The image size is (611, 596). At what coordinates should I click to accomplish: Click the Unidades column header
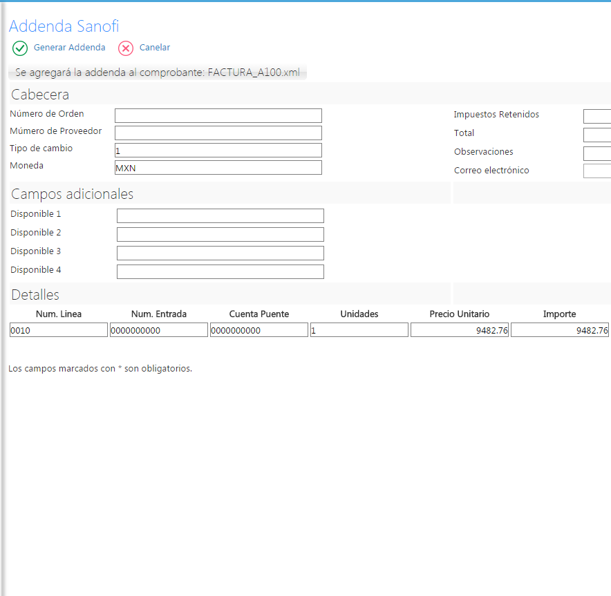[x=359, y=314]
